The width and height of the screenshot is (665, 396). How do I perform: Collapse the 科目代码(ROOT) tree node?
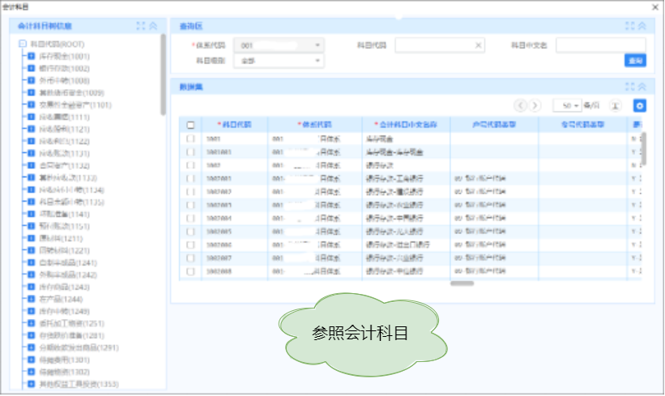[23, 45]
